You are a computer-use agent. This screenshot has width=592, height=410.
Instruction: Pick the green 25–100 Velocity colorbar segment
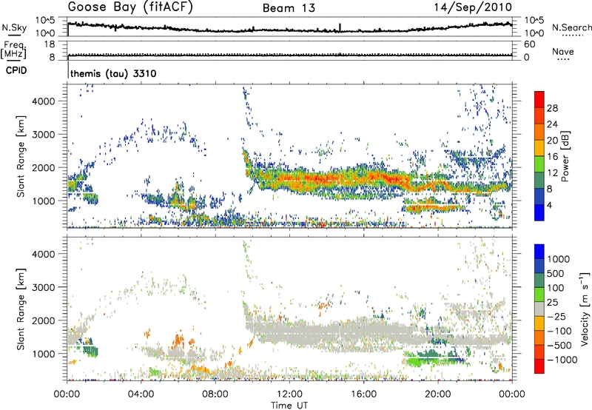coord(539,295)
